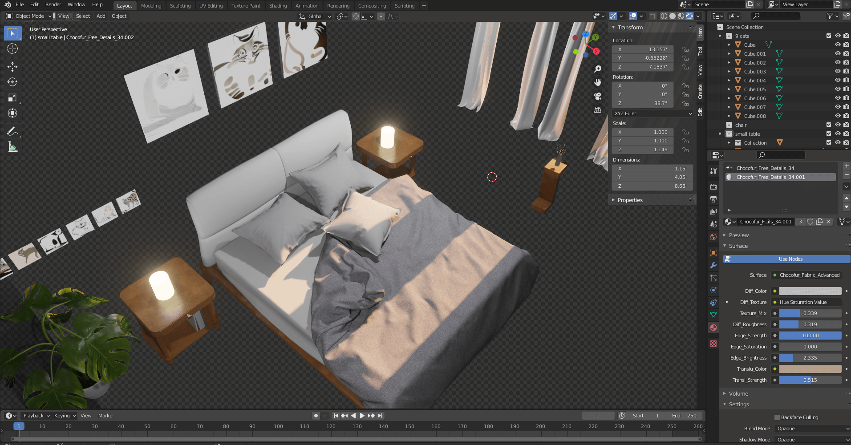Toggle the camera view in the viewport
The image size is (851, 445).
tap(598, 96)
